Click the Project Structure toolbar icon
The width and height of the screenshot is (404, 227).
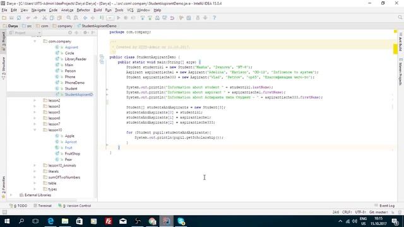pos(189,18)
